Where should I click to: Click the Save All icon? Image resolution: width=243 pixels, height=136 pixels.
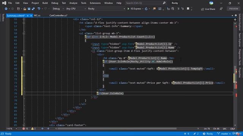pos(33,9)
